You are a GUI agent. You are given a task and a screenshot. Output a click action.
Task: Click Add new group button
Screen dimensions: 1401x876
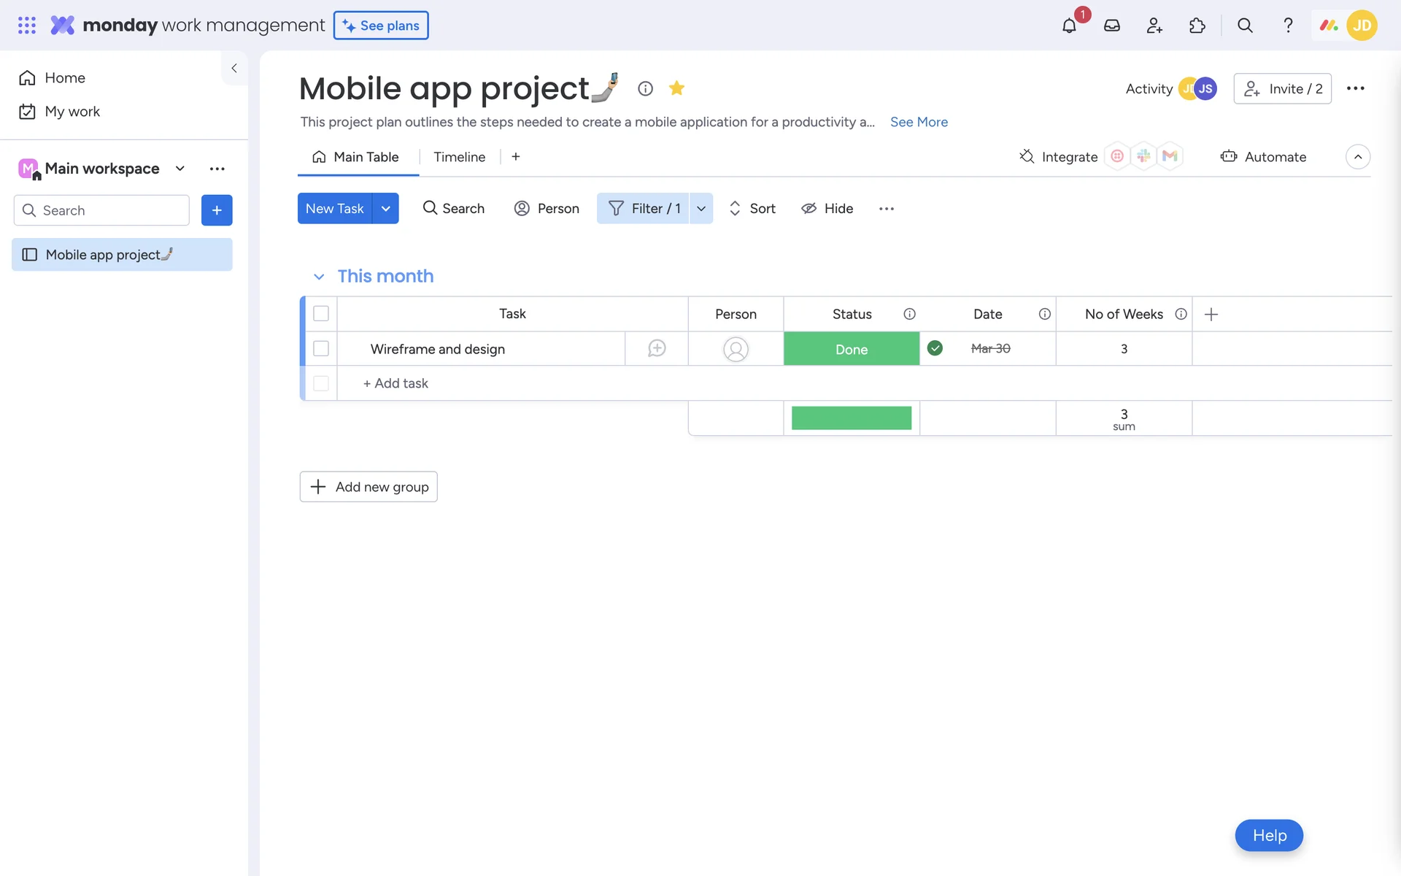click(368, 487)
